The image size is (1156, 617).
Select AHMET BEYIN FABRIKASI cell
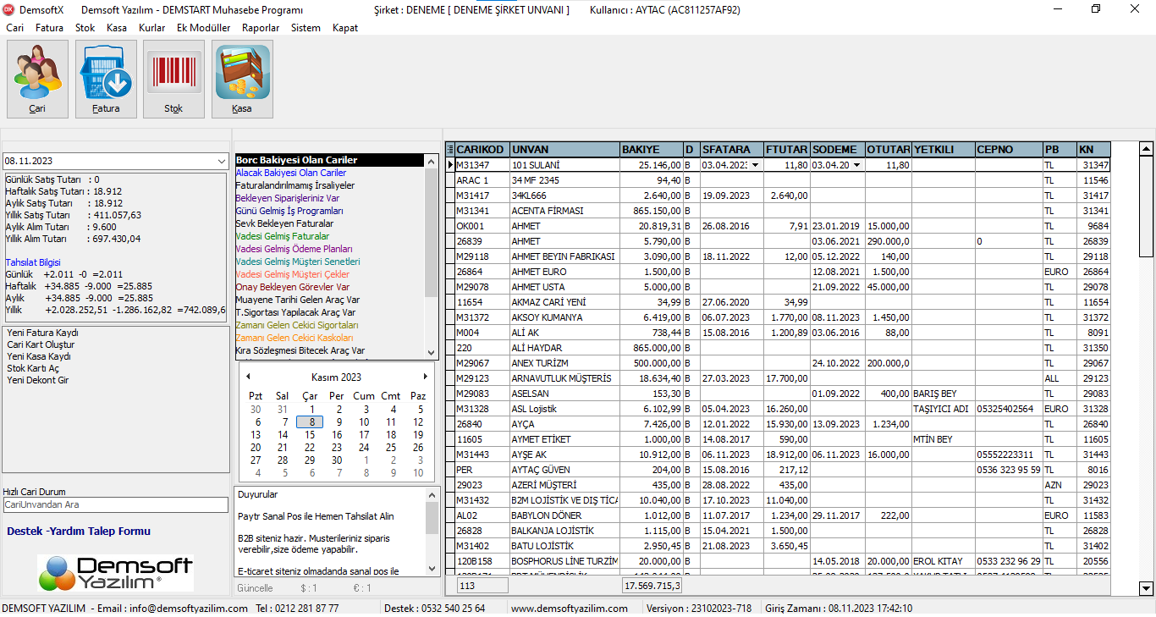coord(565,256)
